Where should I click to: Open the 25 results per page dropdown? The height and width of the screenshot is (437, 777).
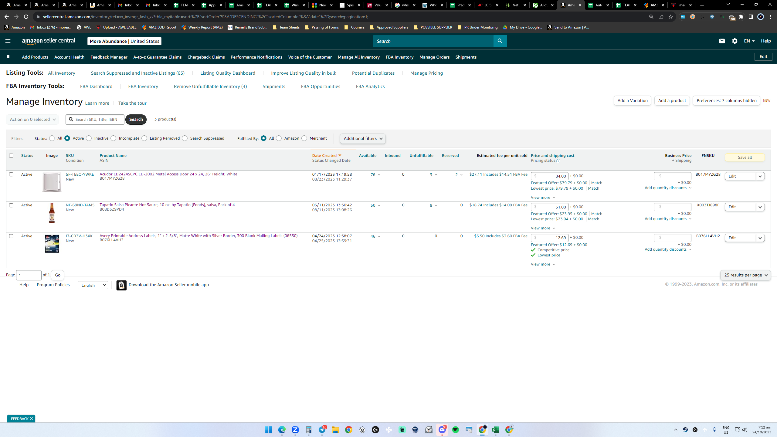(745, 275)
